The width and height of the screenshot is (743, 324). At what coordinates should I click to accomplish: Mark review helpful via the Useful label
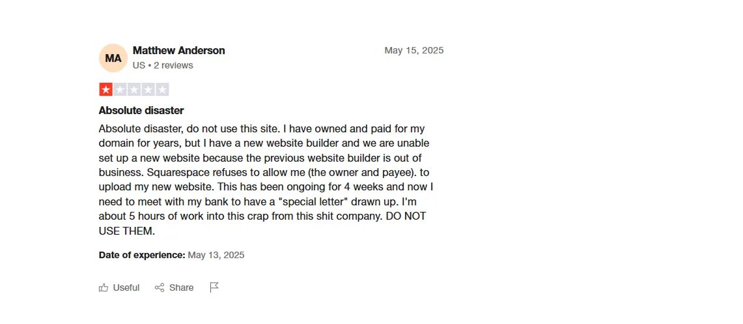[x=126, y=287]
